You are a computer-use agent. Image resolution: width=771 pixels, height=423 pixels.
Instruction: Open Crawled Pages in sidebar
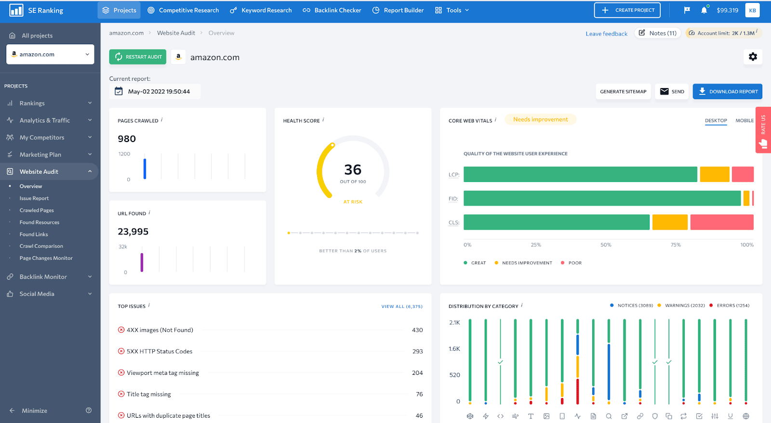[x=37, y=210]
